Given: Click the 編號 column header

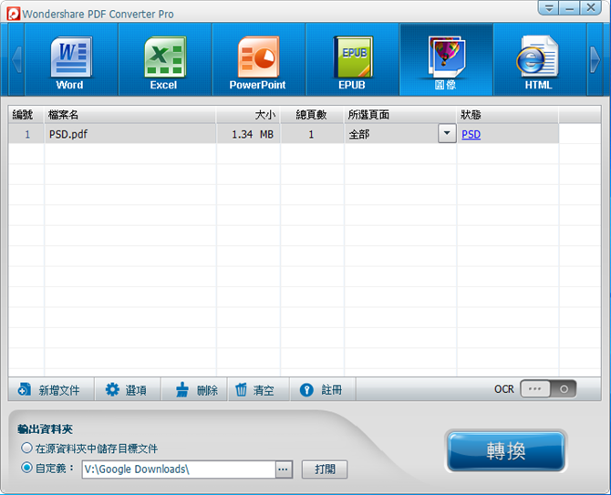Looking at the screenshot, I should 26,115.
